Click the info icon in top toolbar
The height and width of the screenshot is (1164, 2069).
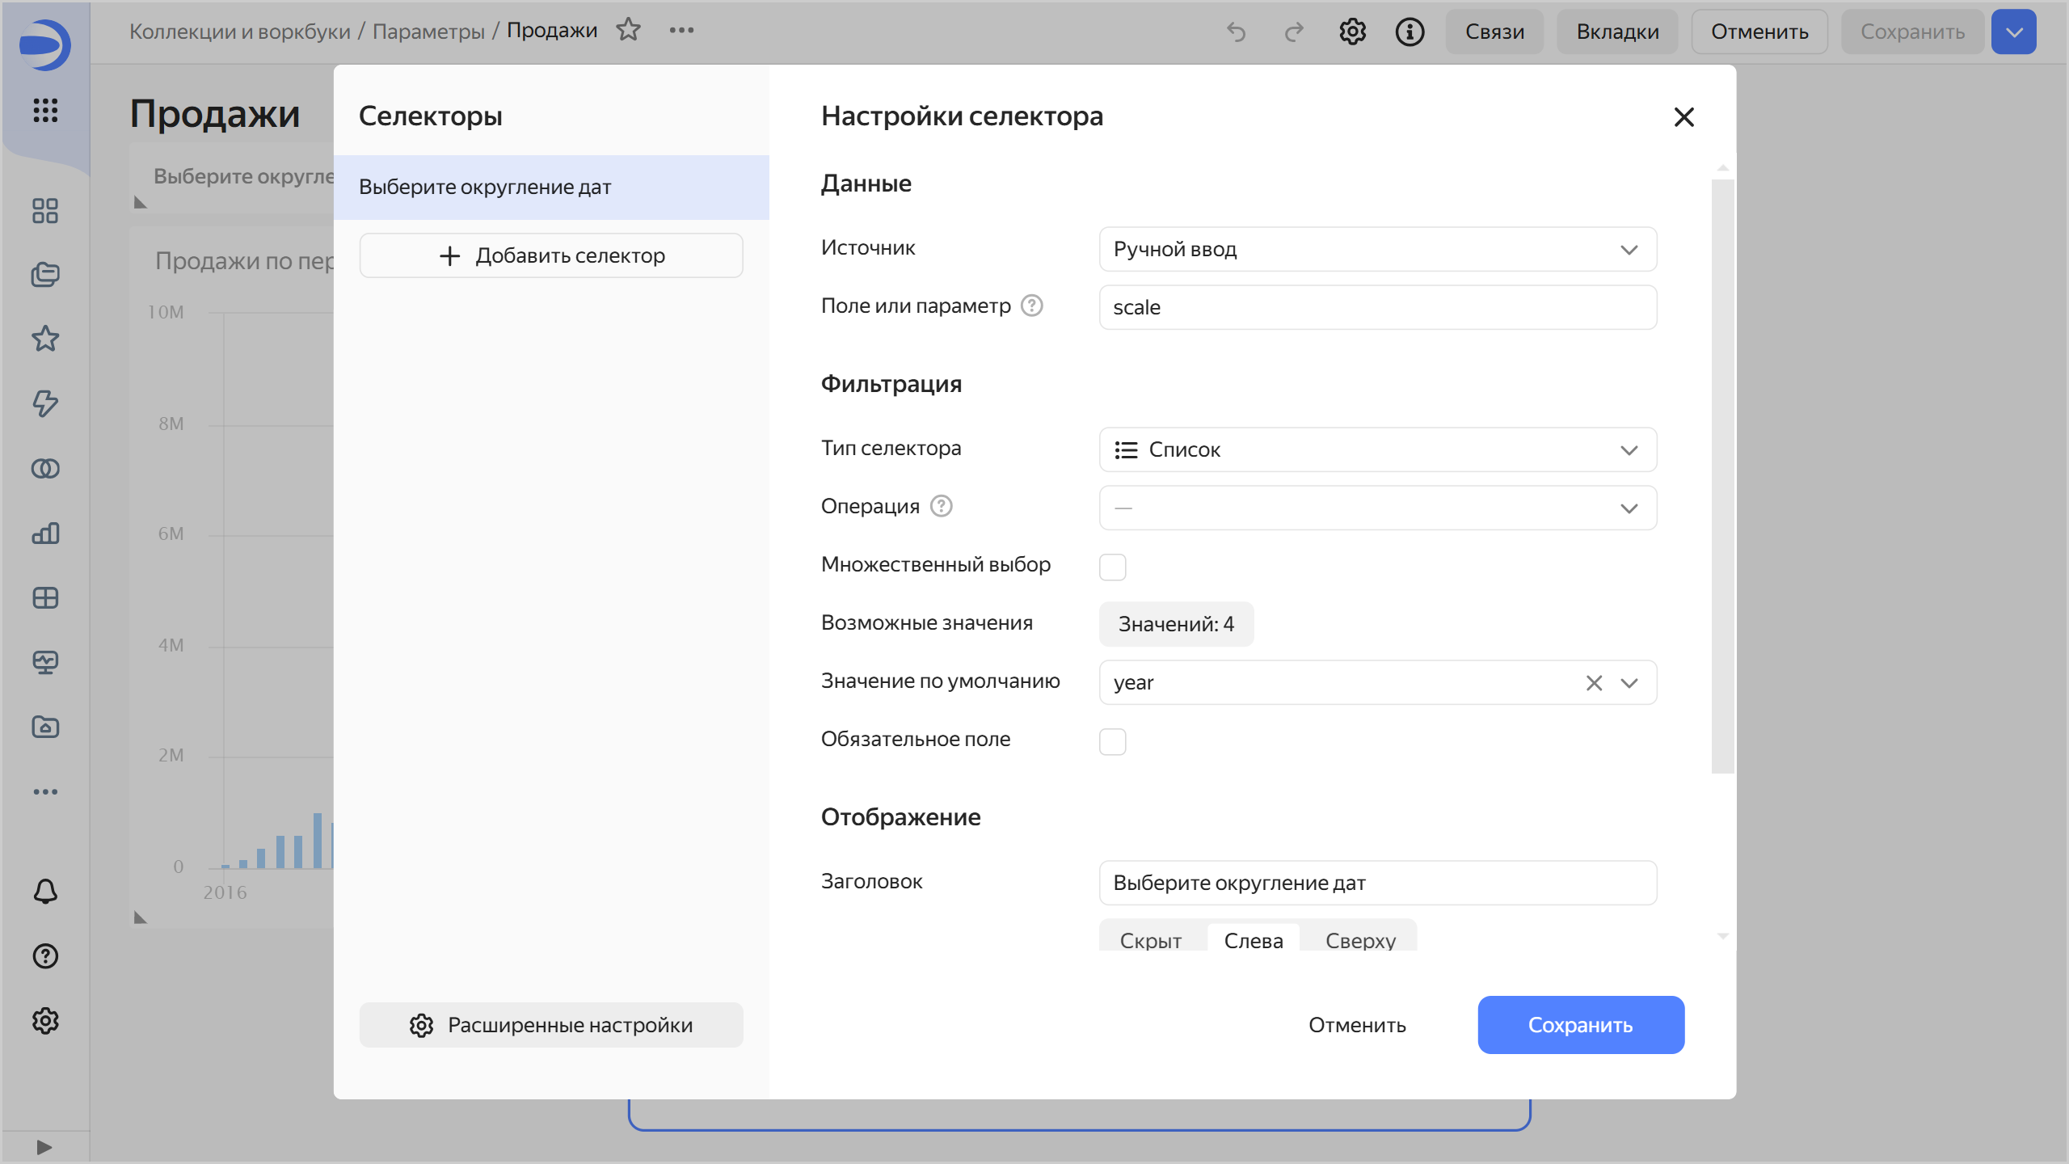click(x=1410, y=32)
